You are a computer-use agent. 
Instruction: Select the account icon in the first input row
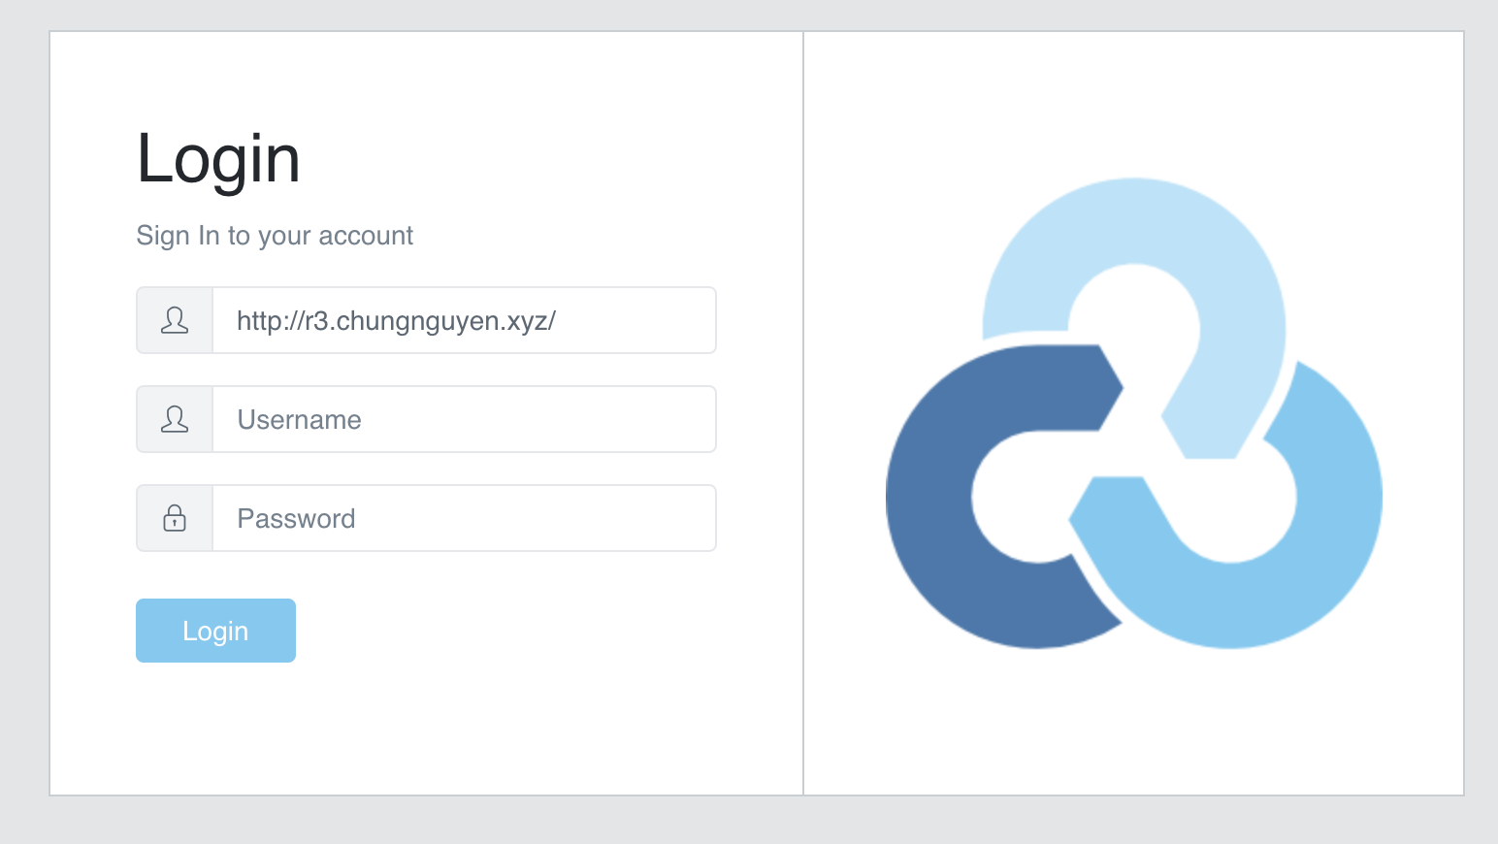point(175,320)
